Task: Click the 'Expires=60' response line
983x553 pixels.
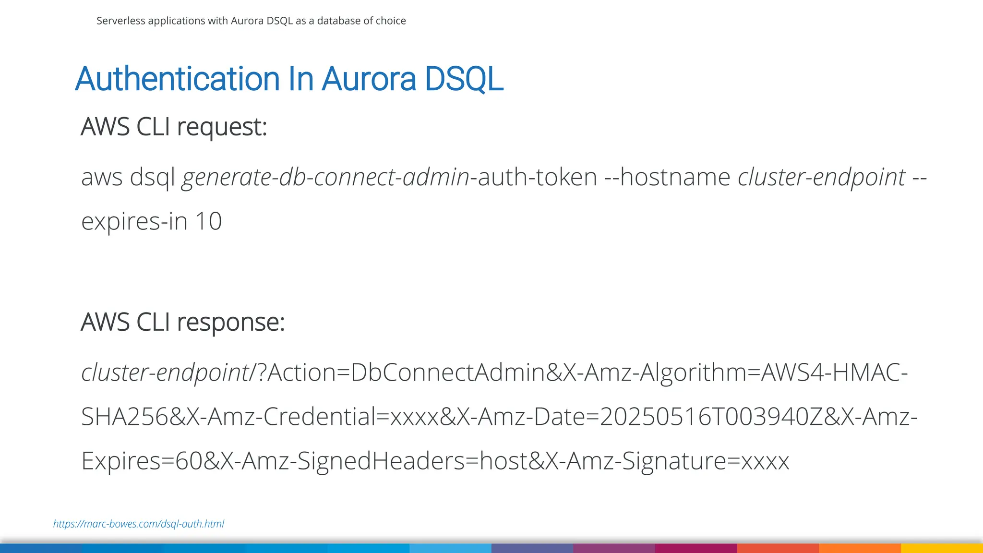Action: (435, 461)
